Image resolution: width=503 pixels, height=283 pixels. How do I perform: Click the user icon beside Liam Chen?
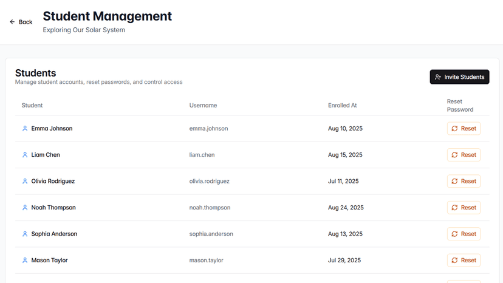(x=25, y=155)
